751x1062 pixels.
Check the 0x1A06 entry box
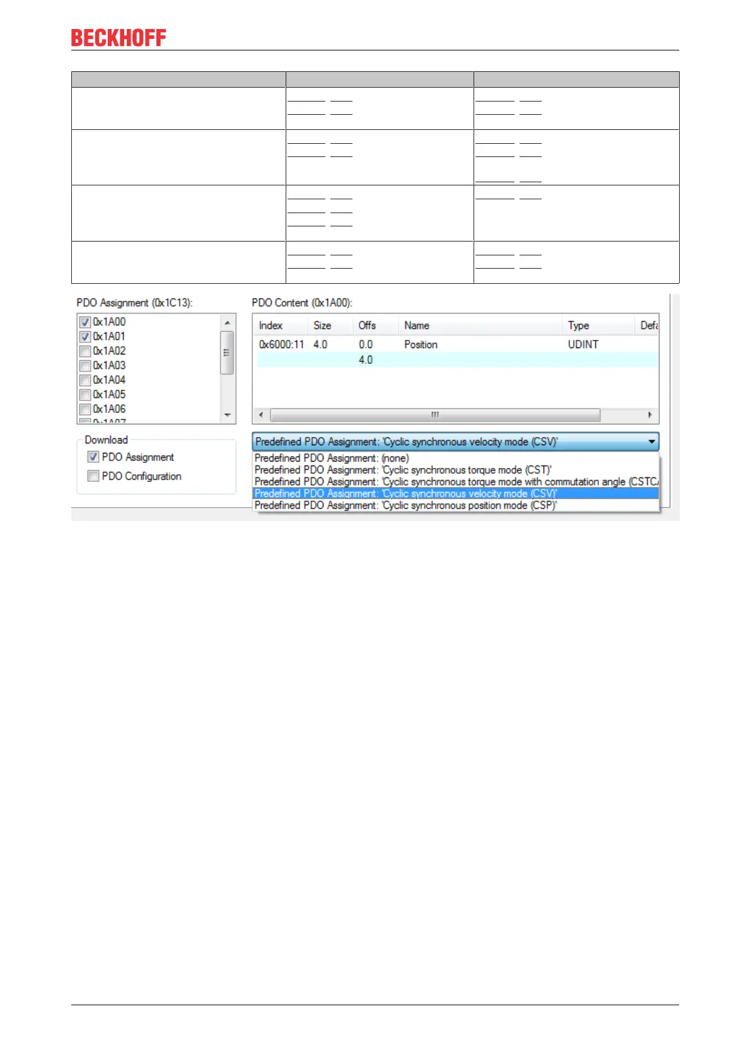[85, 409]
